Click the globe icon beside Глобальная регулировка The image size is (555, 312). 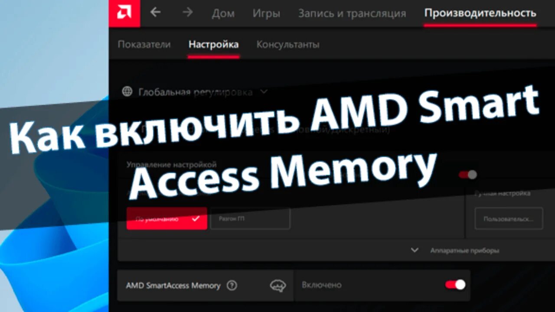(x=127, y=92)
